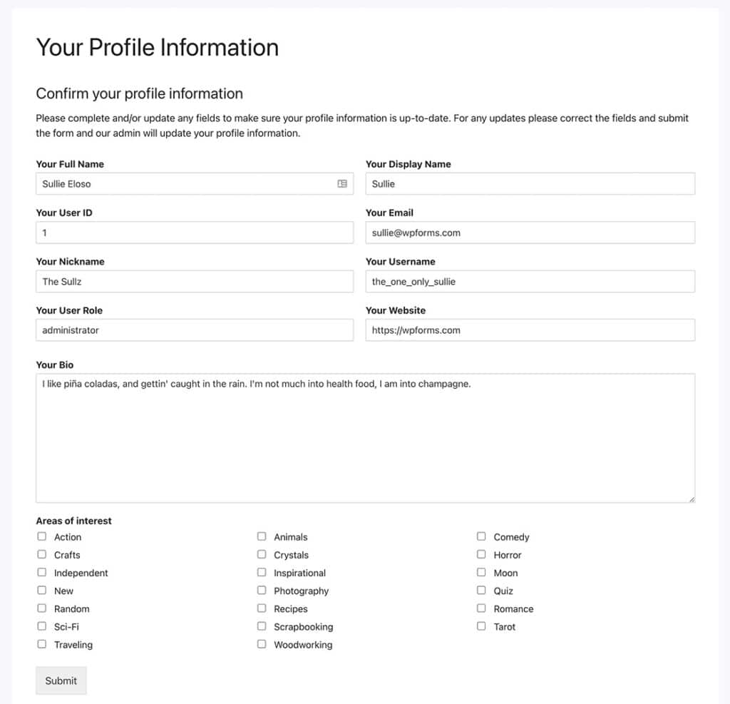Enable the Sci-Fi interest checkbox
This screenshot has width=730, height=704.
click(42, 626)
